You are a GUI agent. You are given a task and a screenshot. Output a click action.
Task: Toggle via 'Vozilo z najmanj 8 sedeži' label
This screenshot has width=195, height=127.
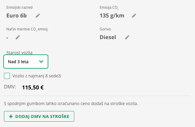click(37, 76)
